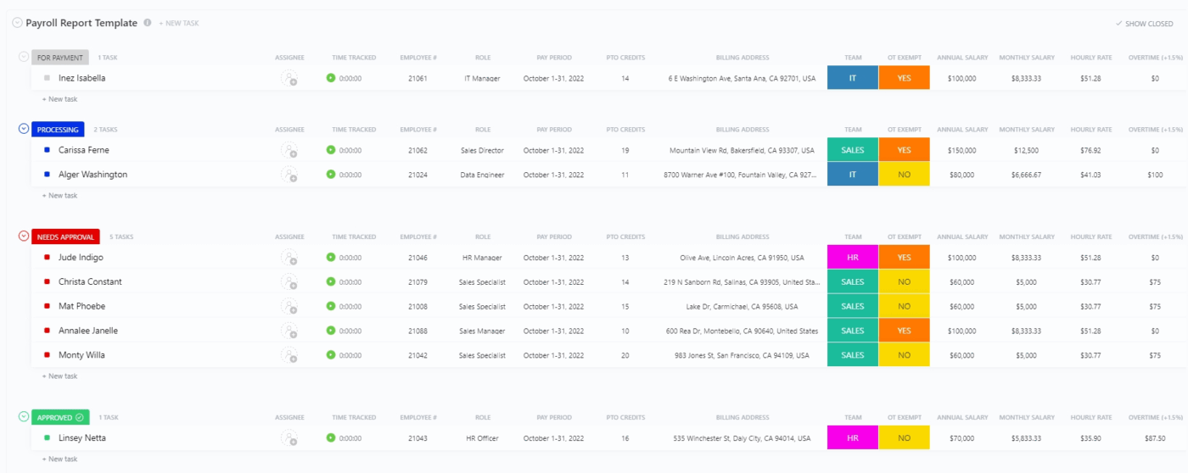Toggle status square for Christa Constant
The image size is (1188, 473).
[x=47, y=281]
